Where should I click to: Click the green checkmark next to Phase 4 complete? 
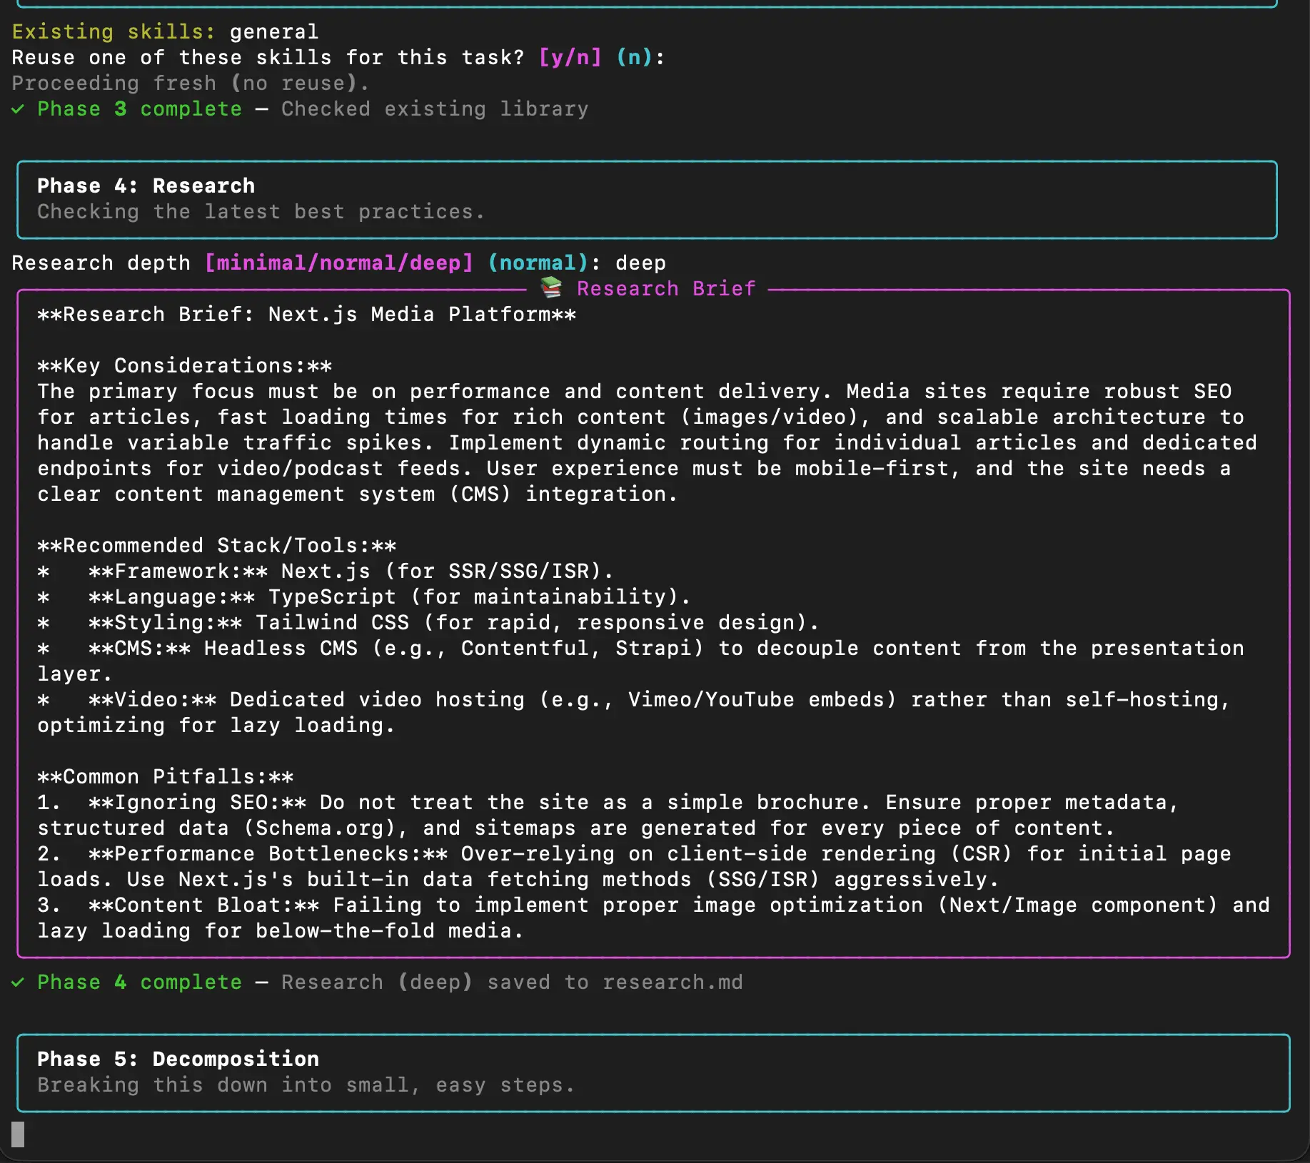pyautogui.click(x=18, y=982)
